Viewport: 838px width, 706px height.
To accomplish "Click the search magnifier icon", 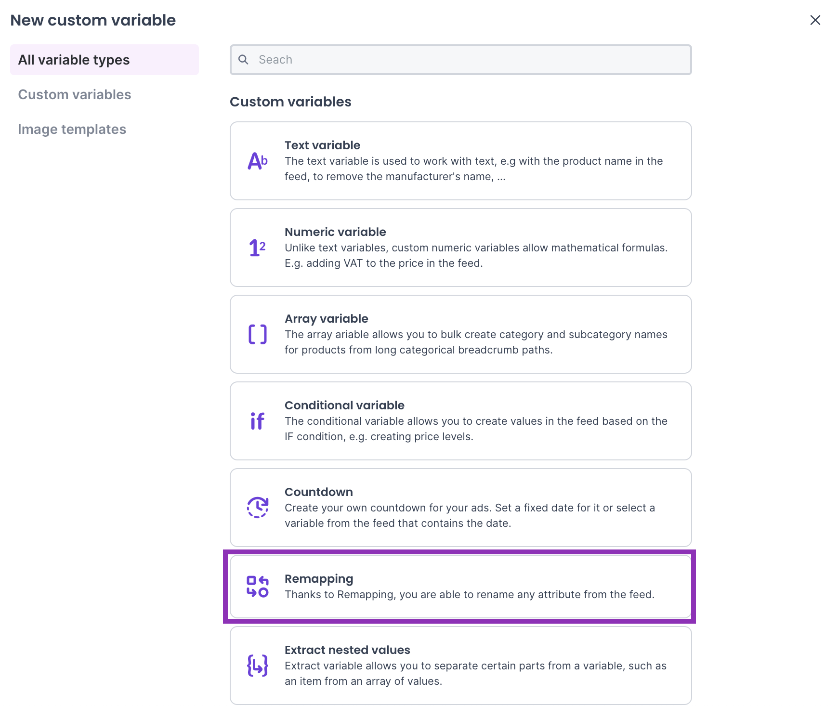I will click(244, 60).
